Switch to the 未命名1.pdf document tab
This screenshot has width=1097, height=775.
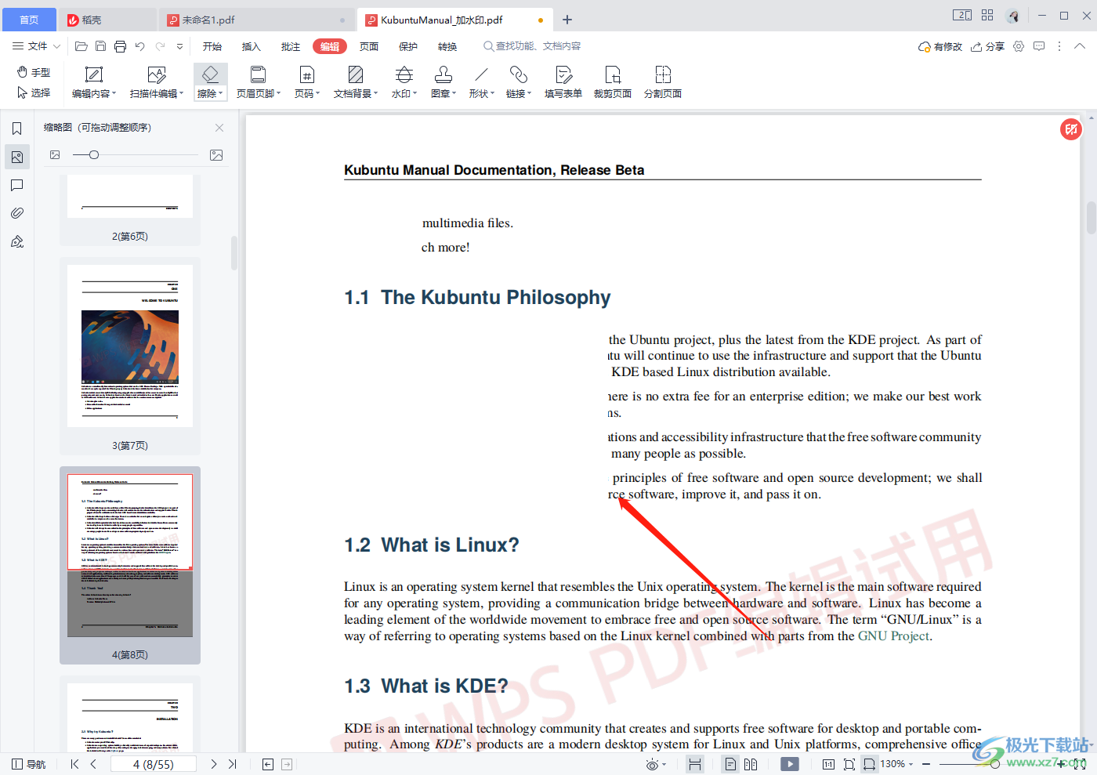pos(256,20)
